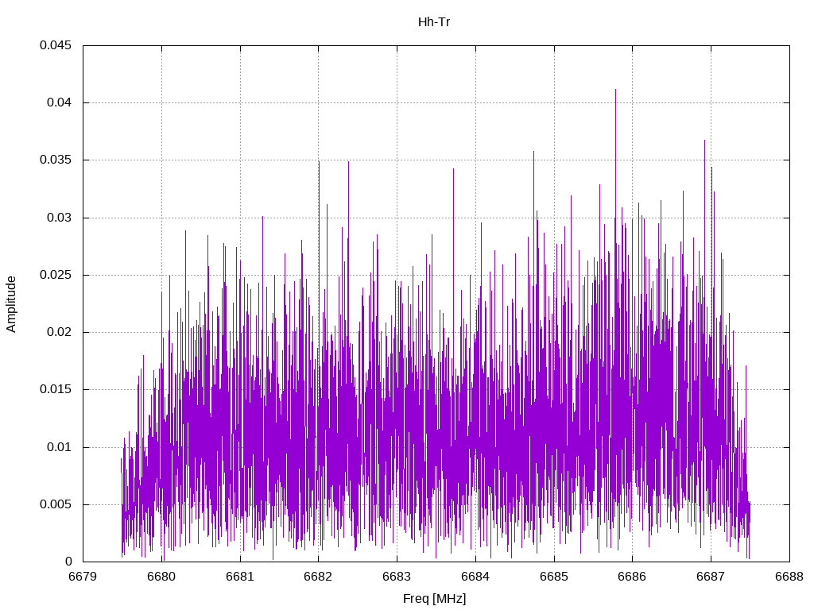Click the y-axis tick label 0.03
Image resolution: width=814 pixels, height=610 pixels.
point(59,218)
